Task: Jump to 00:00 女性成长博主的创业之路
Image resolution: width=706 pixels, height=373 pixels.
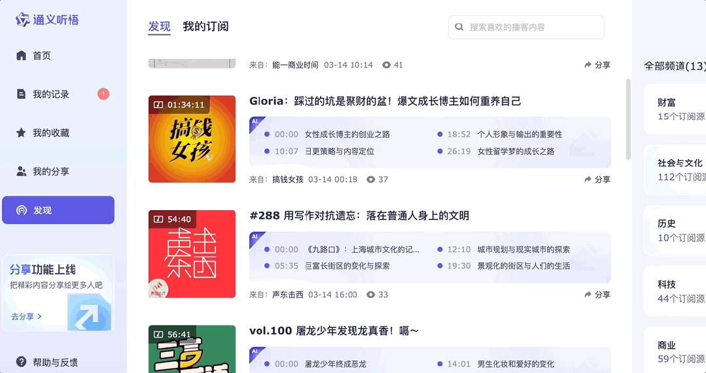Action: point(327,134)
